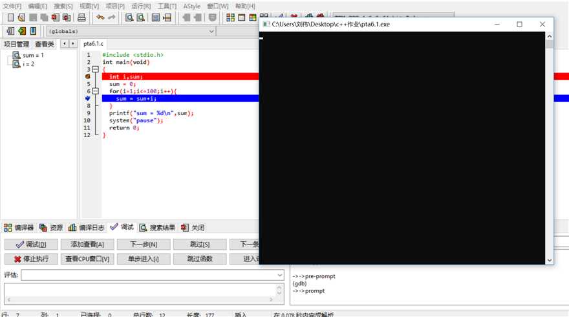
Task: Click the New file toolbar icon
Action: (x=11, y=17)
